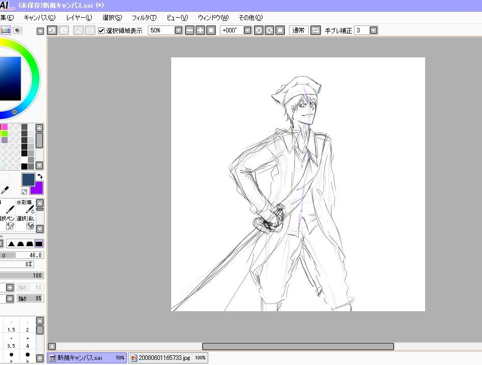Open dropdown beside the 強さ 95 field
The height and width of the screenshot is (365, 482).
(10, 298)
